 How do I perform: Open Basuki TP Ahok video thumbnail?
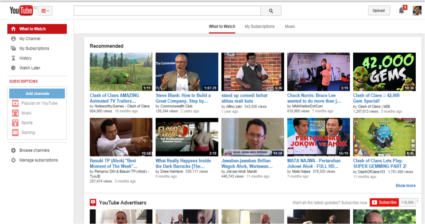pyautogui.click(x=121, y=137)
